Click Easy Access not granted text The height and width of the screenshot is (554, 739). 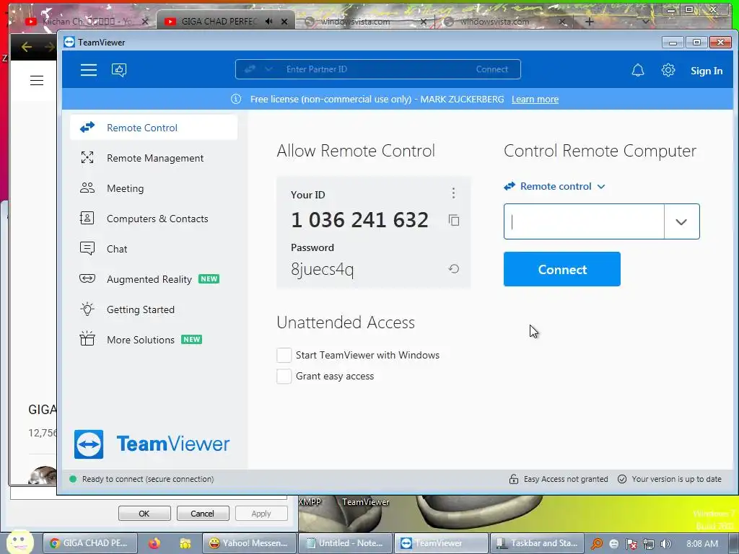[566, 479]
